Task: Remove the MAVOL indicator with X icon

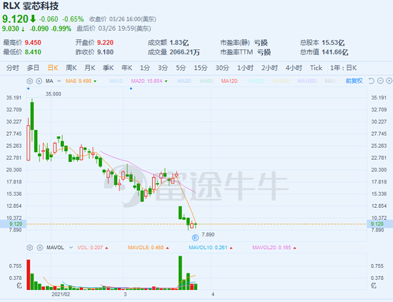Action: 40,248
